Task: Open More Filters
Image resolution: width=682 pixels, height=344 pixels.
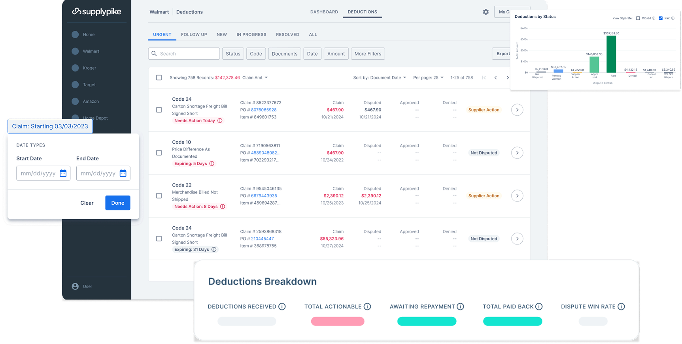Action: (x=368, y=54)
